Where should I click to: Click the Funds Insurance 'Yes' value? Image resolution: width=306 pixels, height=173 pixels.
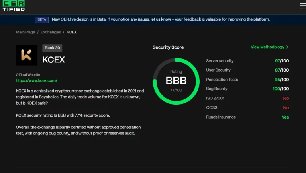click(x=285, y=117)
